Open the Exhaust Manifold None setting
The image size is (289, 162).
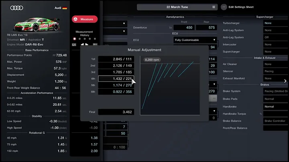pos(275,79)
